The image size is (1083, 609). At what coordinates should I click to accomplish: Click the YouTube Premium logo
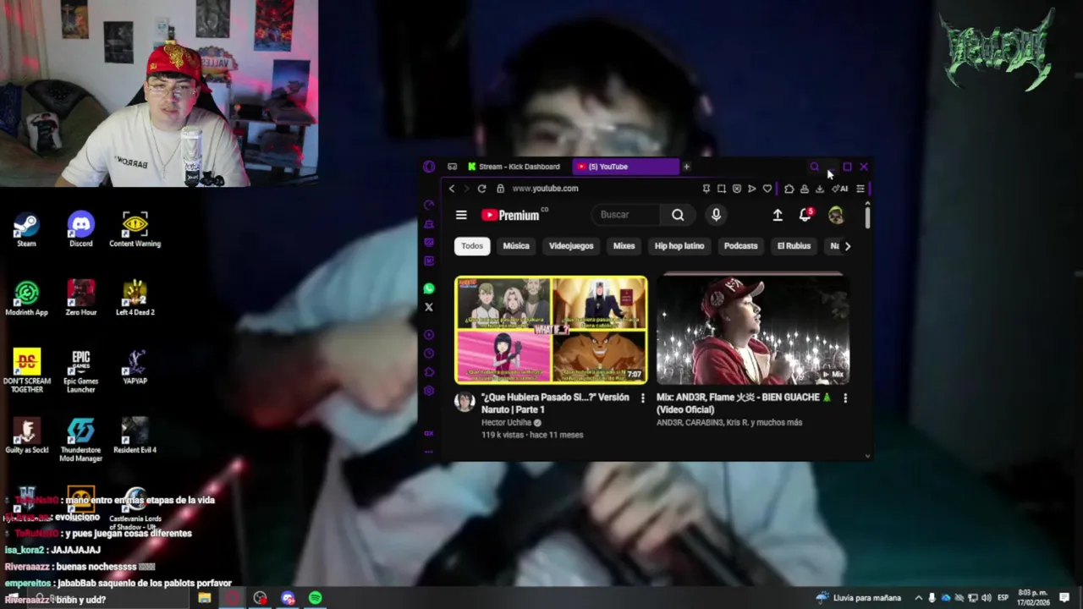tap(513, 215)
